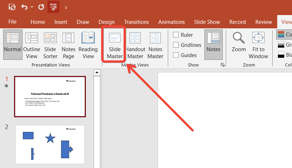292x168 pixels.
Task: Open Customize Quick Access Toolbar dropdown
Action: (x=66, y=7)
